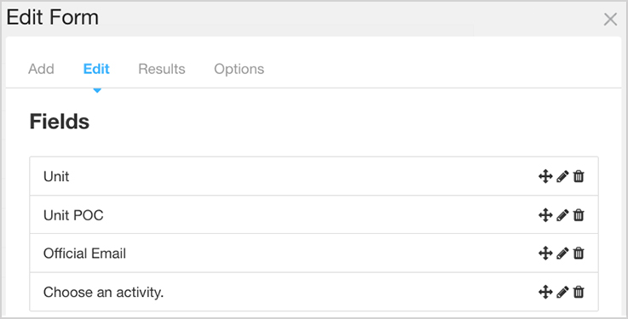
Task: Click move icon for Choose an activity field
Action: coord(545,293)
